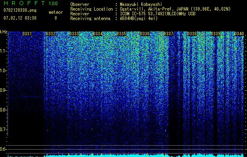Image resolution: width=247 pixels, height=157 pixels.
Task: Click the 1.0 kHz axis label
Action: (3, 71)
